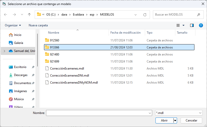Expand the chevron after Evaldara breadcrumb

coord(87,15)
